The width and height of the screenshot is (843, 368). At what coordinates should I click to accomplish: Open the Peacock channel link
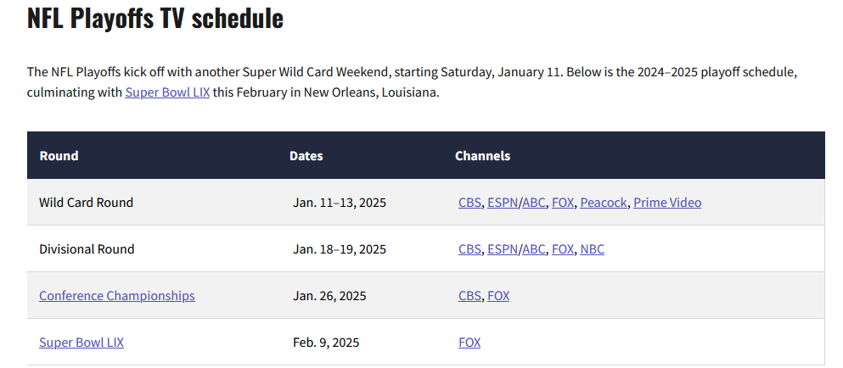coord(603,203)
